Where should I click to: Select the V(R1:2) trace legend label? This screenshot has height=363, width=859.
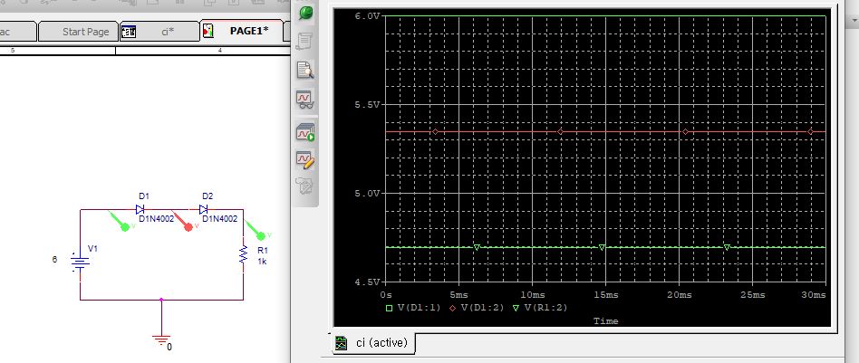click(x=545, y=308)
